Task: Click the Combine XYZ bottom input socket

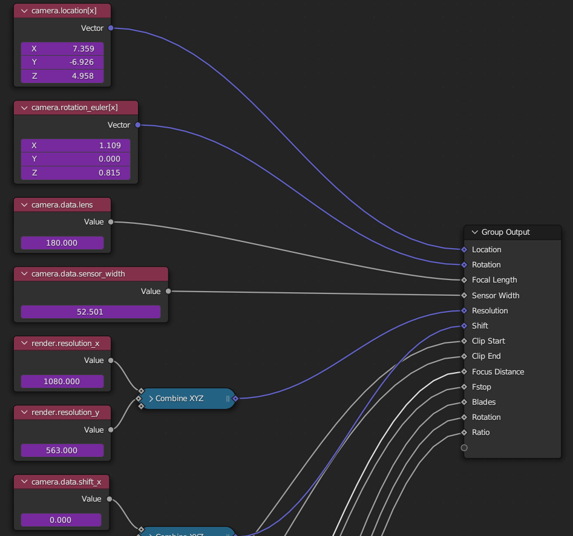Action: point(142,406)
